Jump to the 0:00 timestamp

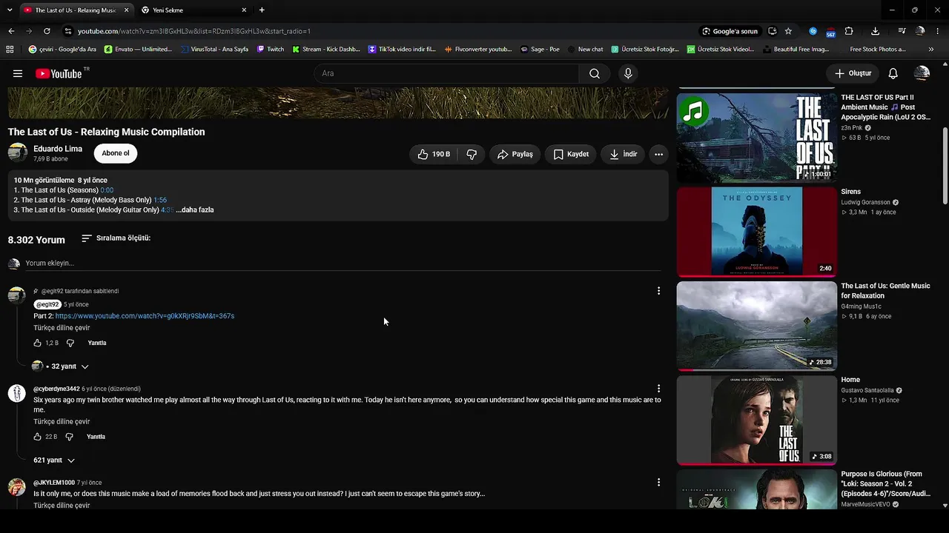(107, 190)
